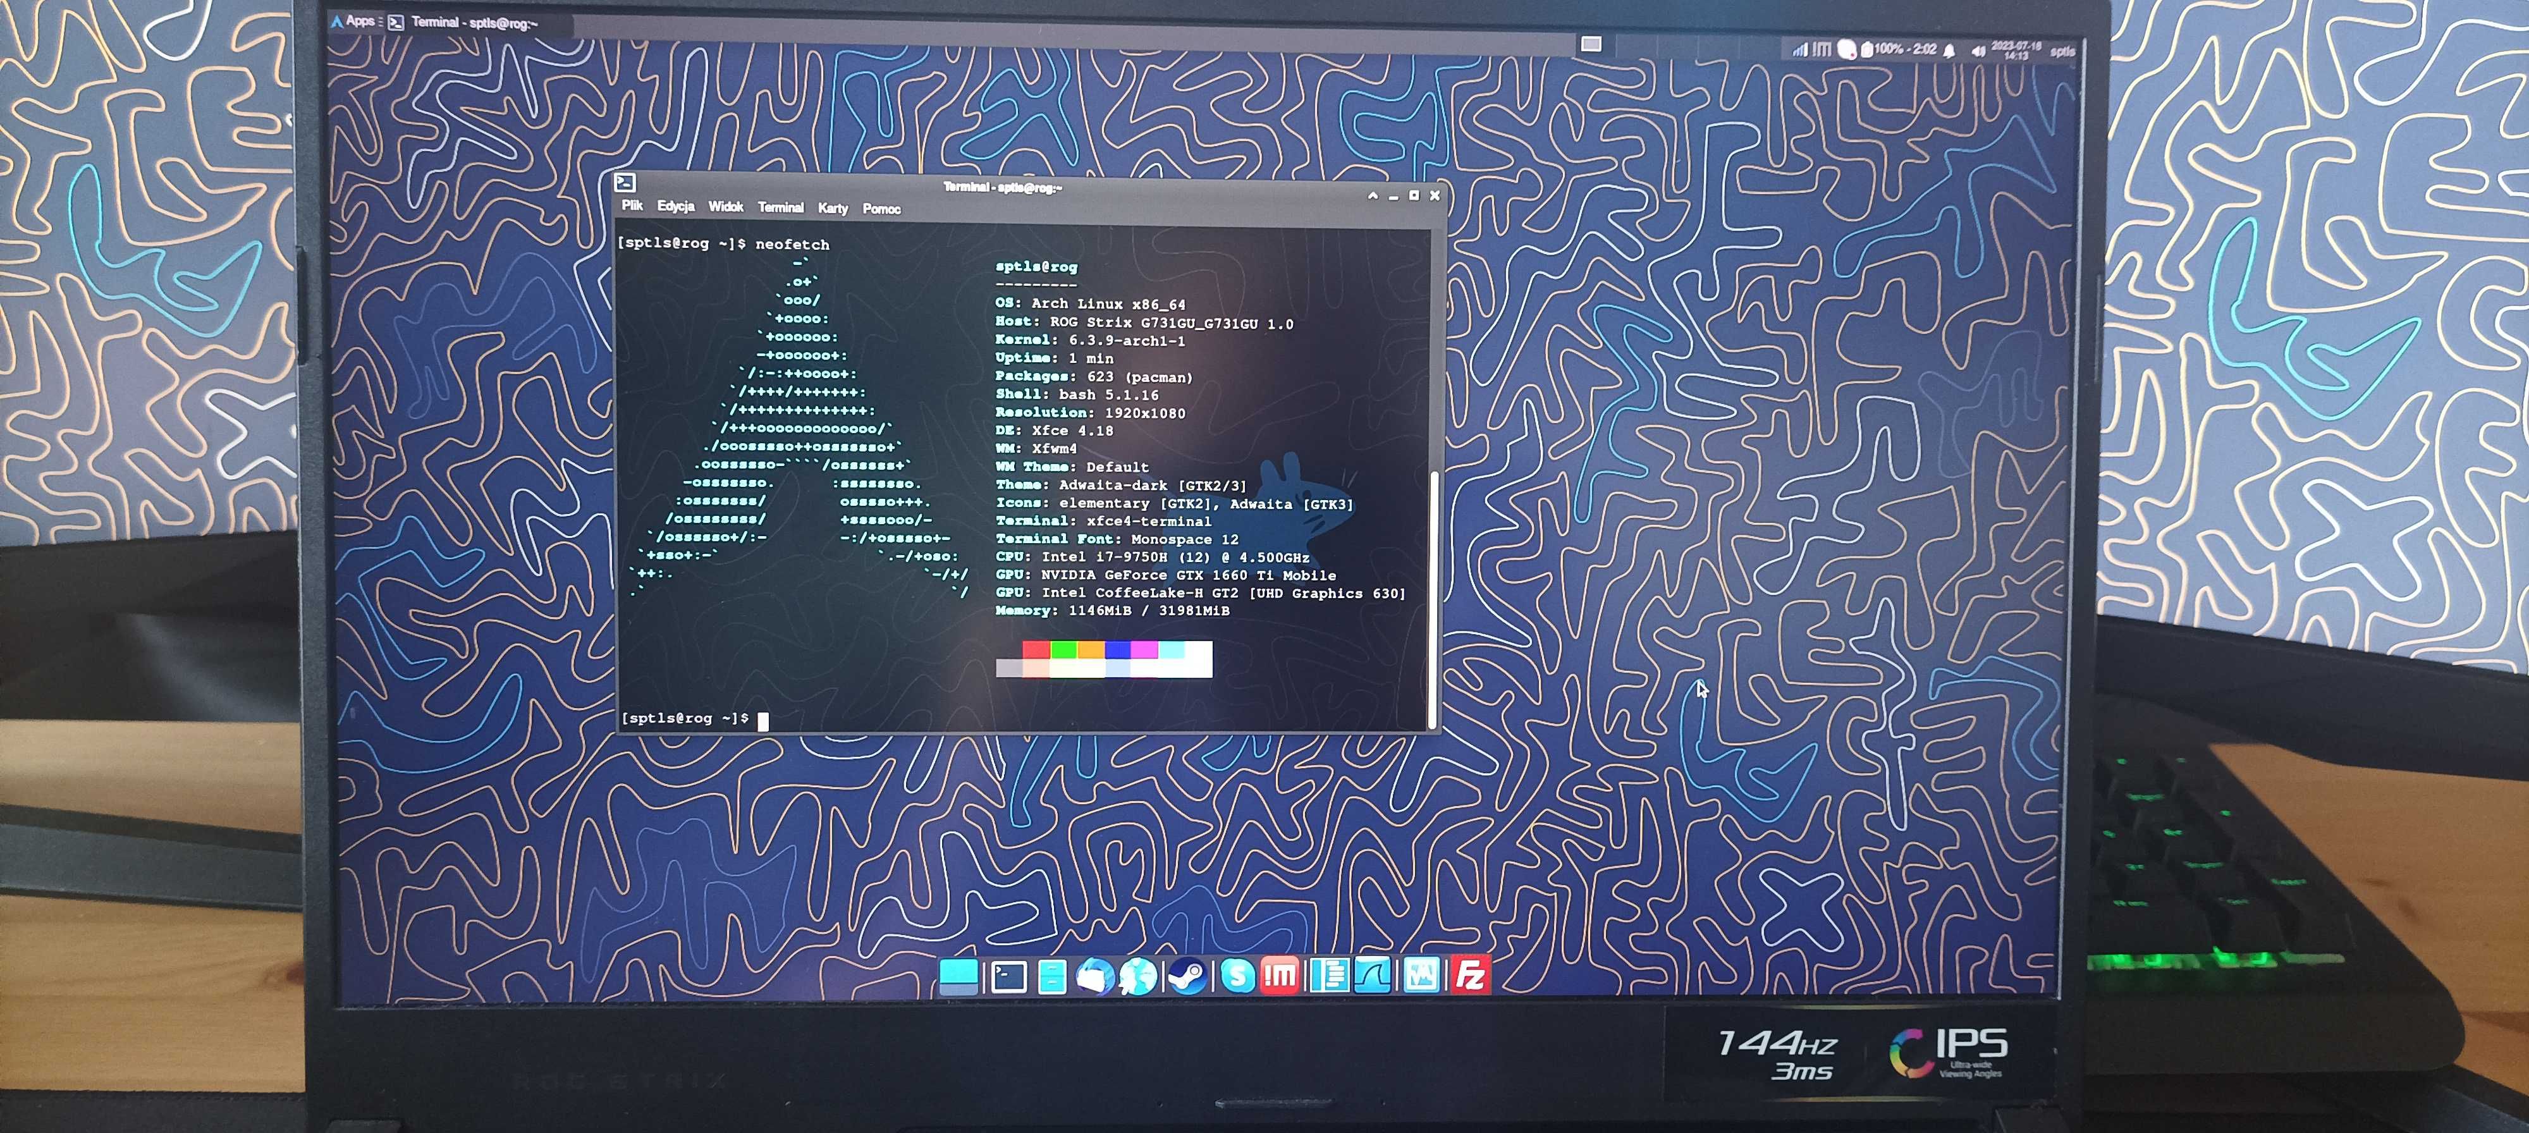
Task: Open the text editor dock icon
Action: pos(1329,975)
